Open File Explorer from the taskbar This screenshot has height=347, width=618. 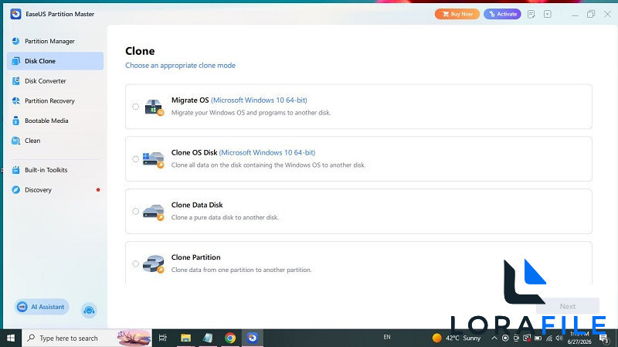pyautogui.click(x=185, y=338)
